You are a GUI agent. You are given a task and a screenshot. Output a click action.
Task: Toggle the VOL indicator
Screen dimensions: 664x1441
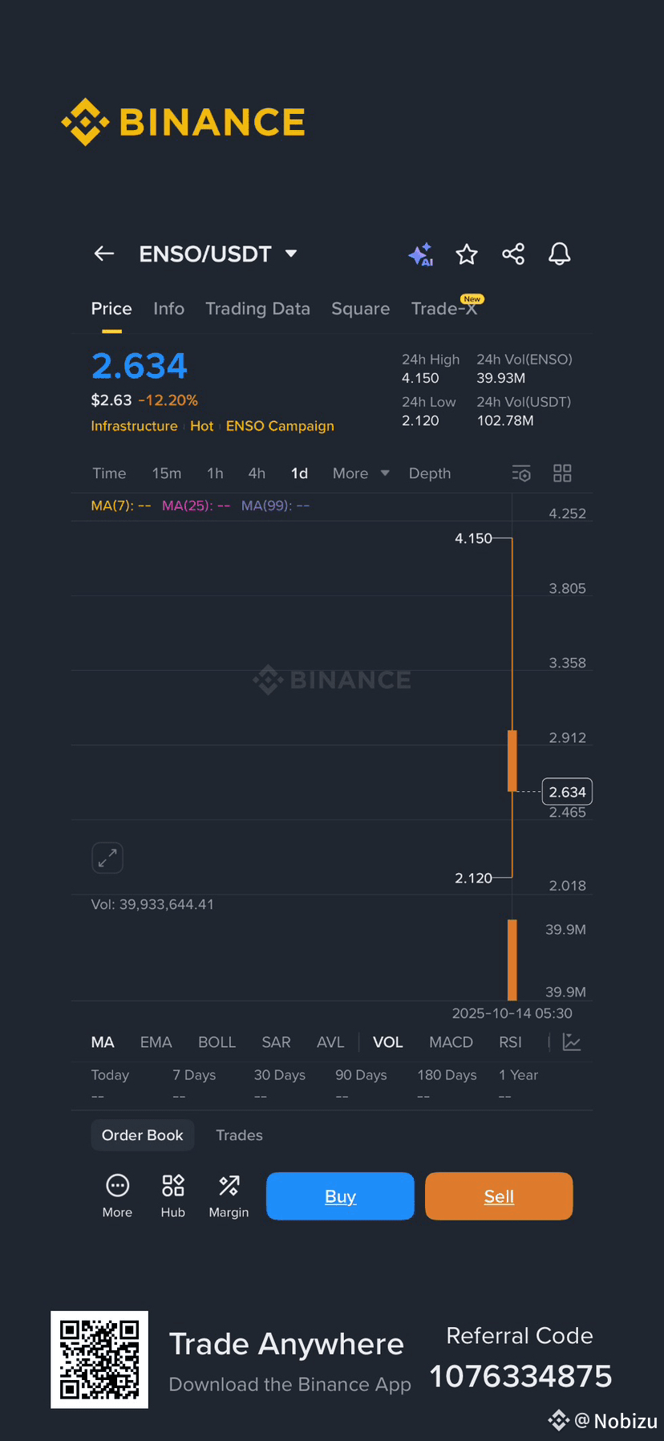click(x=388, y=1042)
